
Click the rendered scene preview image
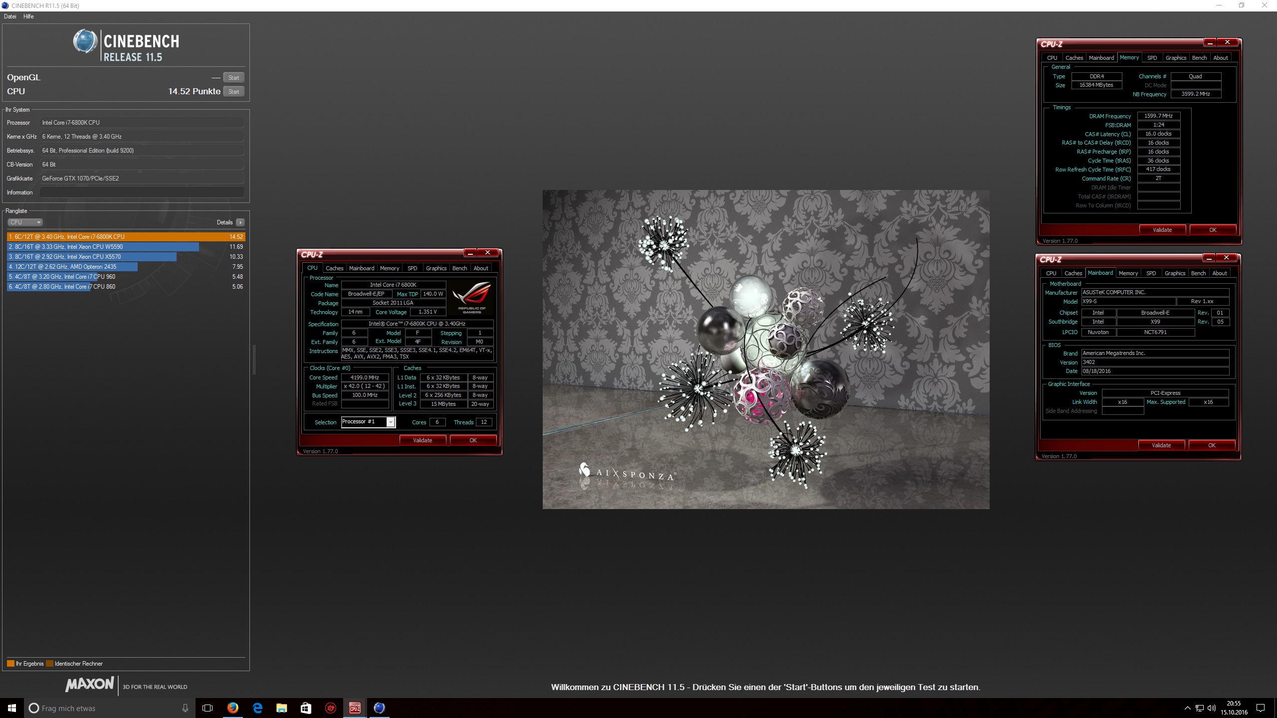tap(766, 349)
